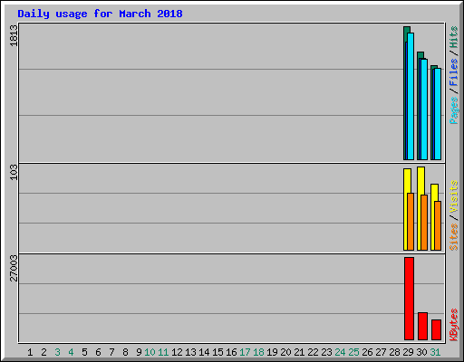Click the yellow visits bar for day 30
Image resolution: width=464 pixels, height=362 pixels.
click(420, 208)
